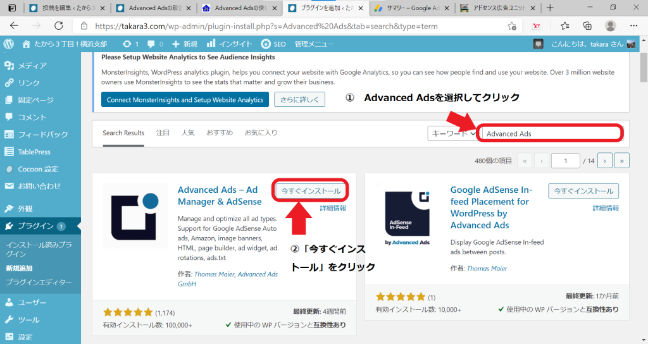This screenshot has height=344, width=648.
Task: Click Advanced Ads plugin logo thumbnail
Action: (135, 216)
